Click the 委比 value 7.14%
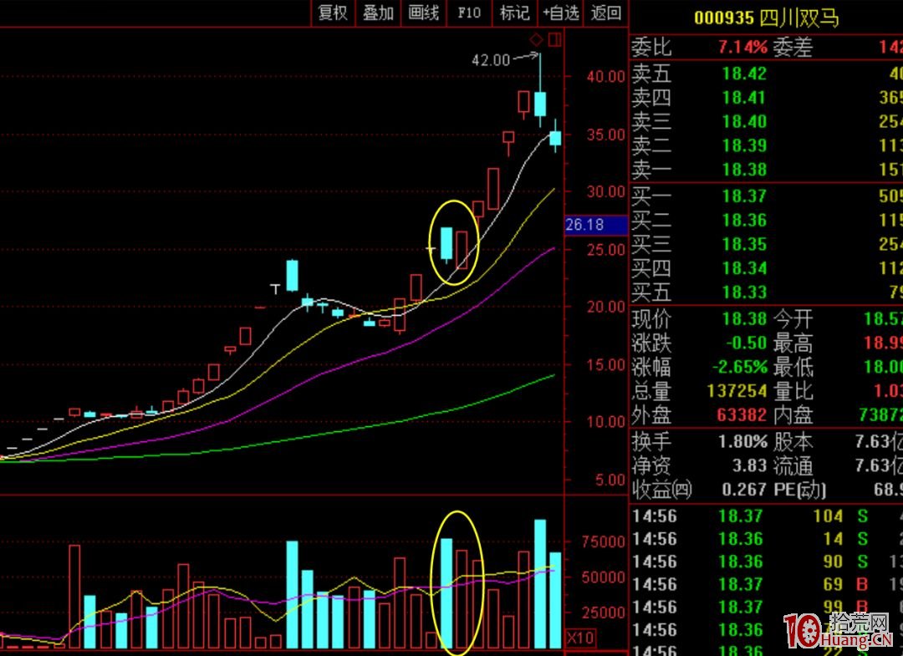The height and width of the screenshot is (656, 903). point(742,47)
